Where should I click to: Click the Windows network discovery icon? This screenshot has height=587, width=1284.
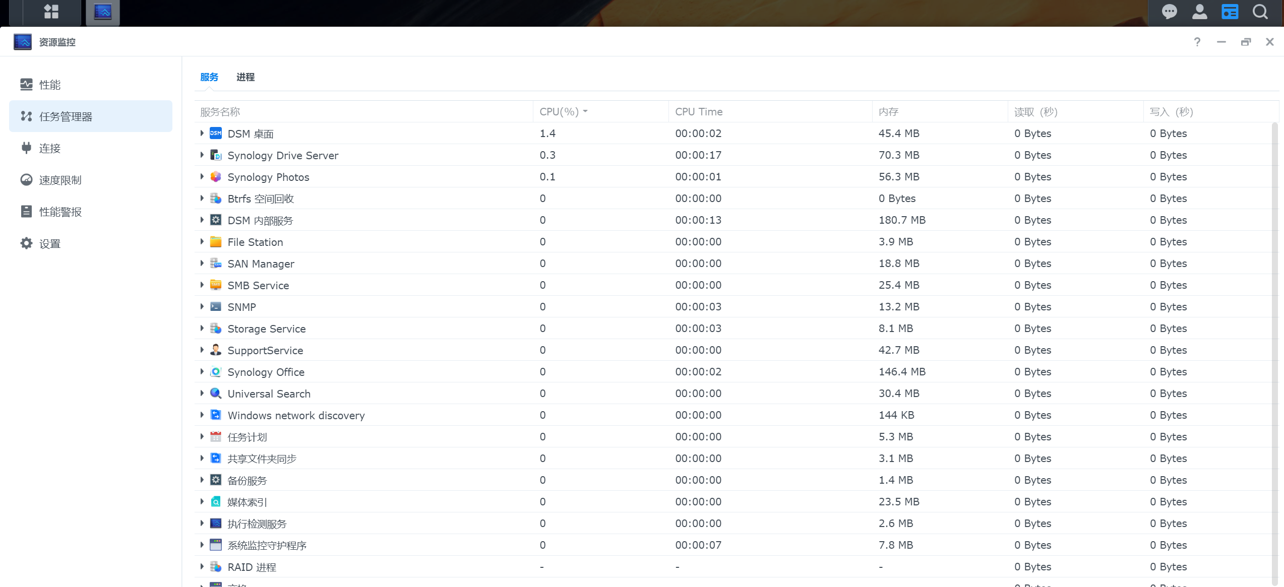pyautogui.click(x=216, y=415)
